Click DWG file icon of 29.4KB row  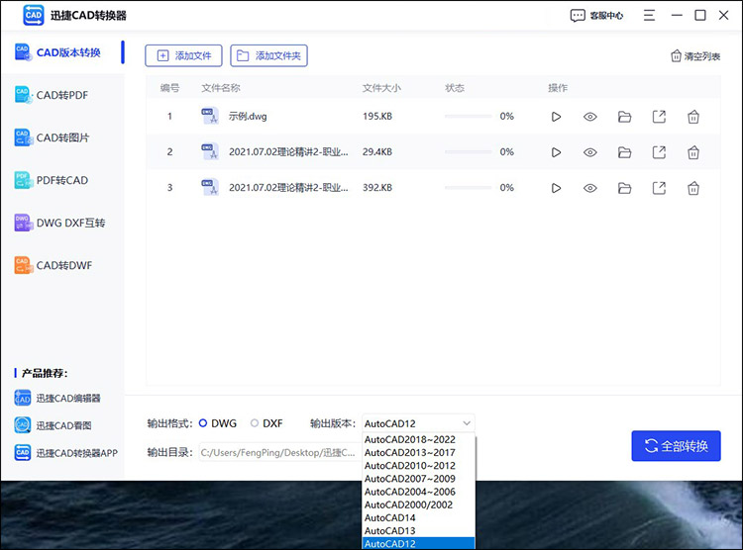(x=210, y=151)
